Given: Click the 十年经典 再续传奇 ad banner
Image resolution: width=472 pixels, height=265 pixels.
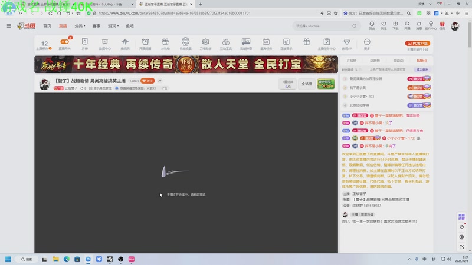Looking at the screenshot, I should click(x=186, y=64).
